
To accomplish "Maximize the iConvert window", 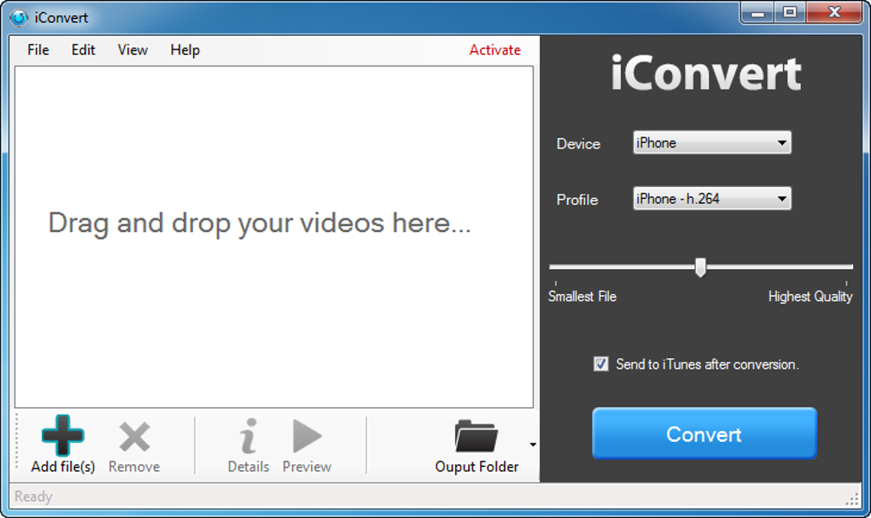I will point(790,12).
